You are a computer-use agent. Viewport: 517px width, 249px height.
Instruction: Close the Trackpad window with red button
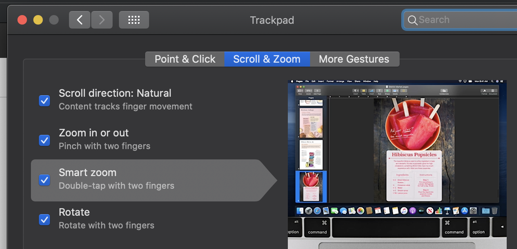pos(22,20)
